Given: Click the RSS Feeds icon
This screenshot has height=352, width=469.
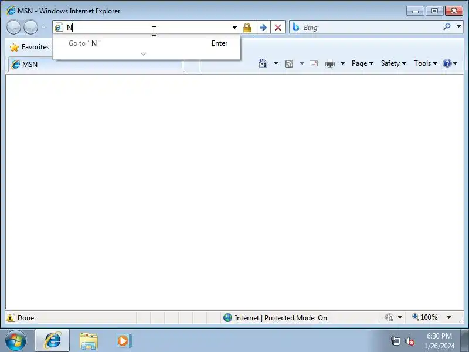Looking at the screenshot, I should [289, 63].
